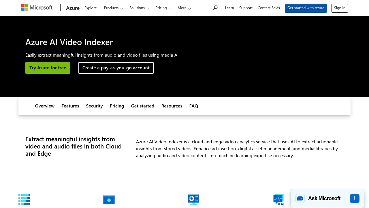Expand the Ask Microsoft plus button
This screenshot has height=208, width=369.
[355, 198]
